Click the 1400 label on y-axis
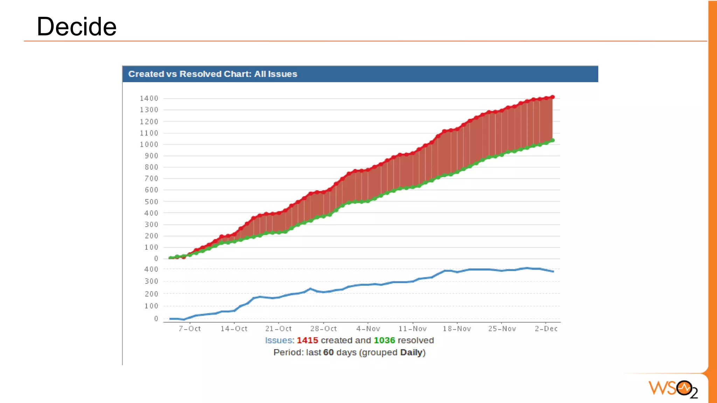717x403 pixels. (x=149, y=99)
